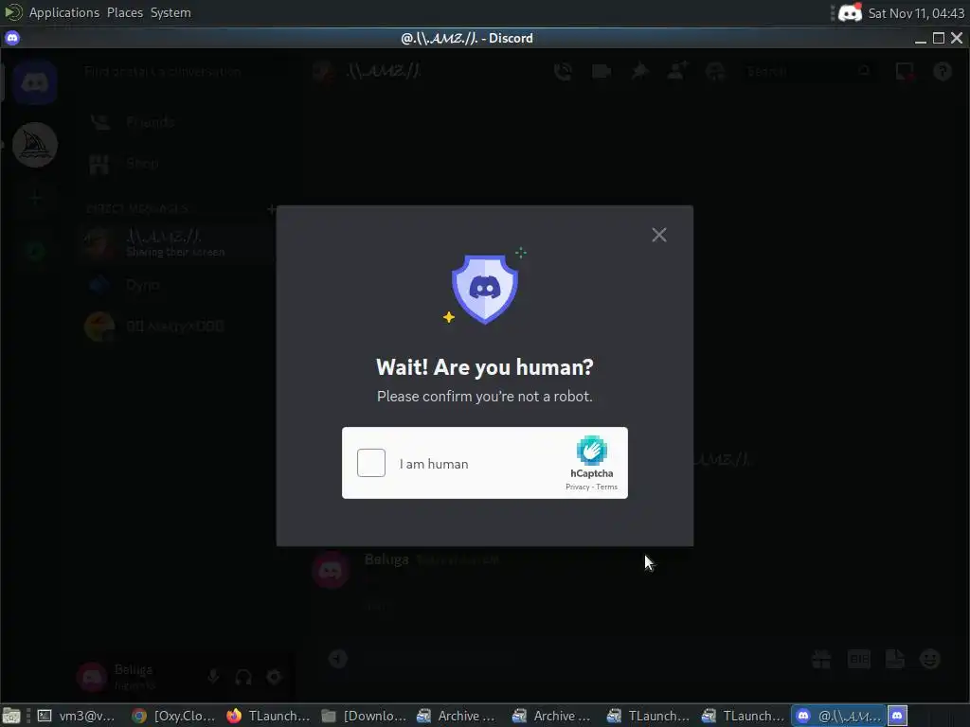This screenshot has width=970, height=727.
Task: Show user profile icon in header
Action: (716, 72)
